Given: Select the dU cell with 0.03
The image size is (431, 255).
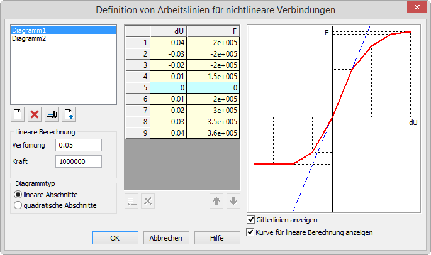Looking at the screenshot, I should [x=169, y=121].
